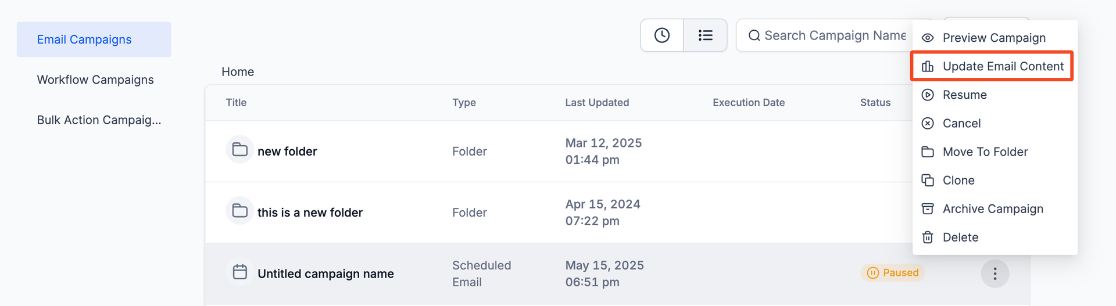
Task: Click the search magnifier icon
Action: [x=754, y=35]
